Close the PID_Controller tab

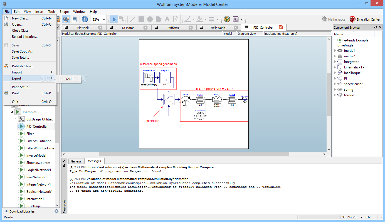point(281,27)
